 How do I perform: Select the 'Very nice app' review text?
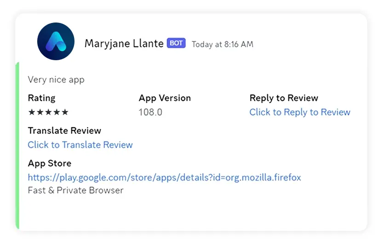56,80
